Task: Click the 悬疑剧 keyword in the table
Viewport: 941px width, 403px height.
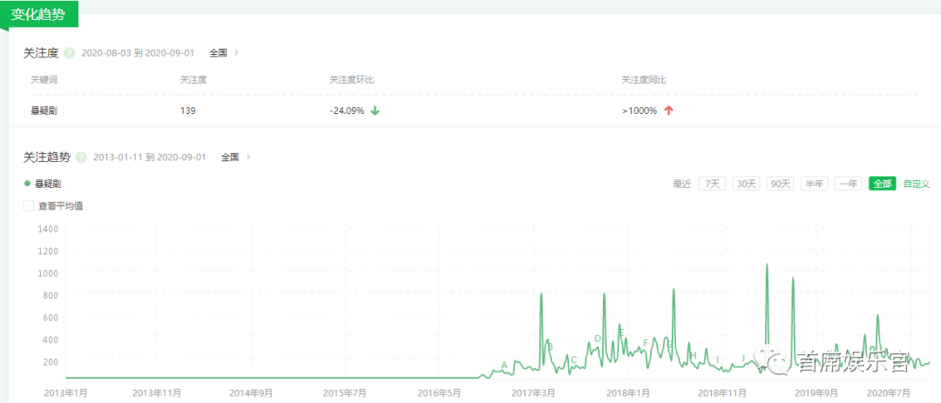Action: click(x=44, y=111)
